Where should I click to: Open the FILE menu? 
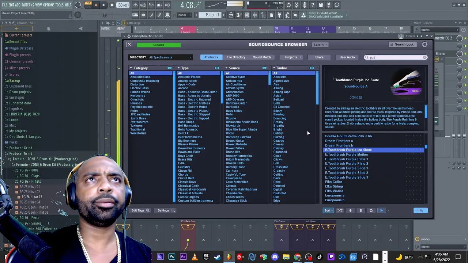pos(5,5)
